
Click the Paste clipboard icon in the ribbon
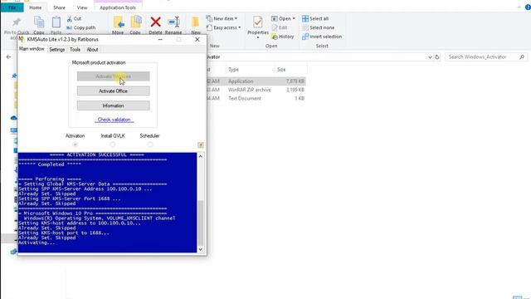[56, 22]
